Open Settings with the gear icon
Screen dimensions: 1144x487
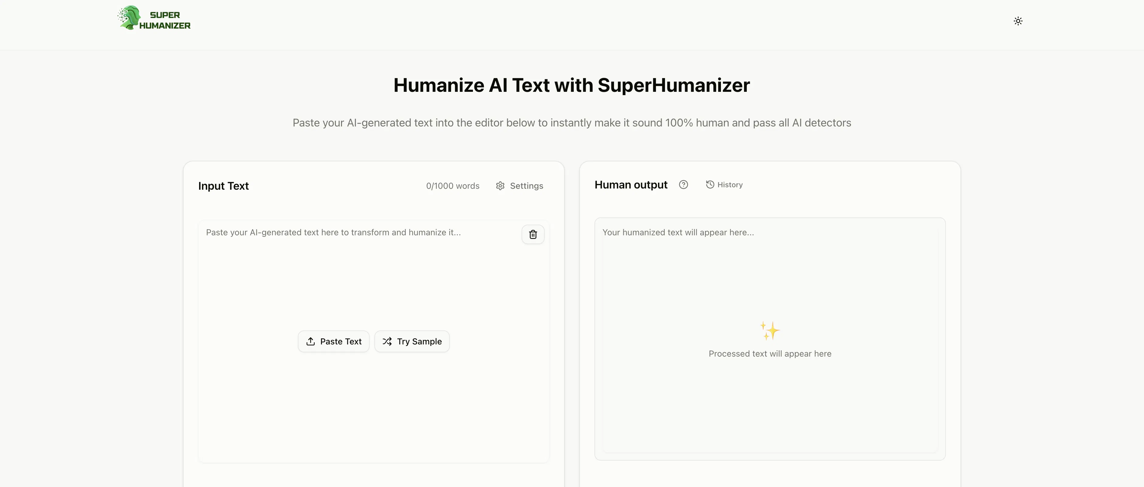501,186
